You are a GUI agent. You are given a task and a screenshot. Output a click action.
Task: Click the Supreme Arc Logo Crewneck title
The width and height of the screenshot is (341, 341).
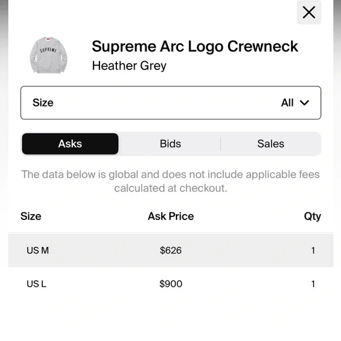[x=195, y=46]
